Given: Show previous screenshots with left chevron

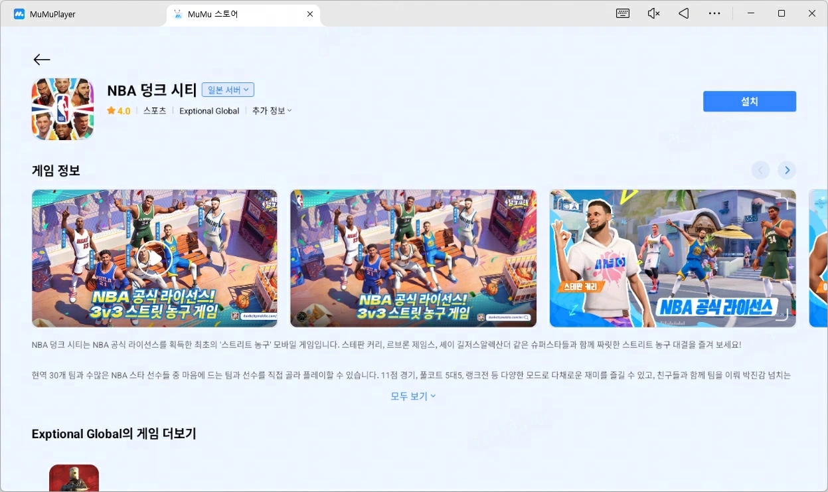Looking at the screenshot, I should (760, 171).
